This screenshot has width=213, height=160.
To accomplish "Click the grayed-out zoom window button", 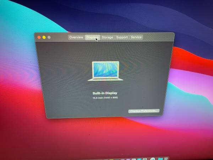I will point(49,37).
